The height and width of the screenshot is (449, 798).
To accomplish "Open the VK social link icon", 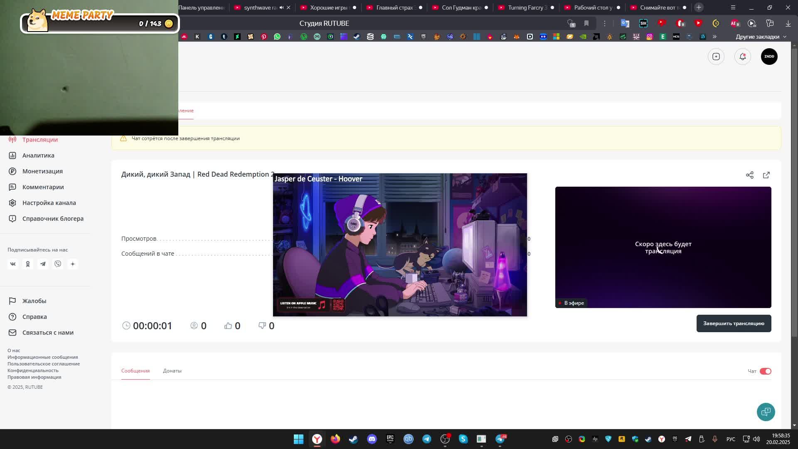I will click(13, 264).
